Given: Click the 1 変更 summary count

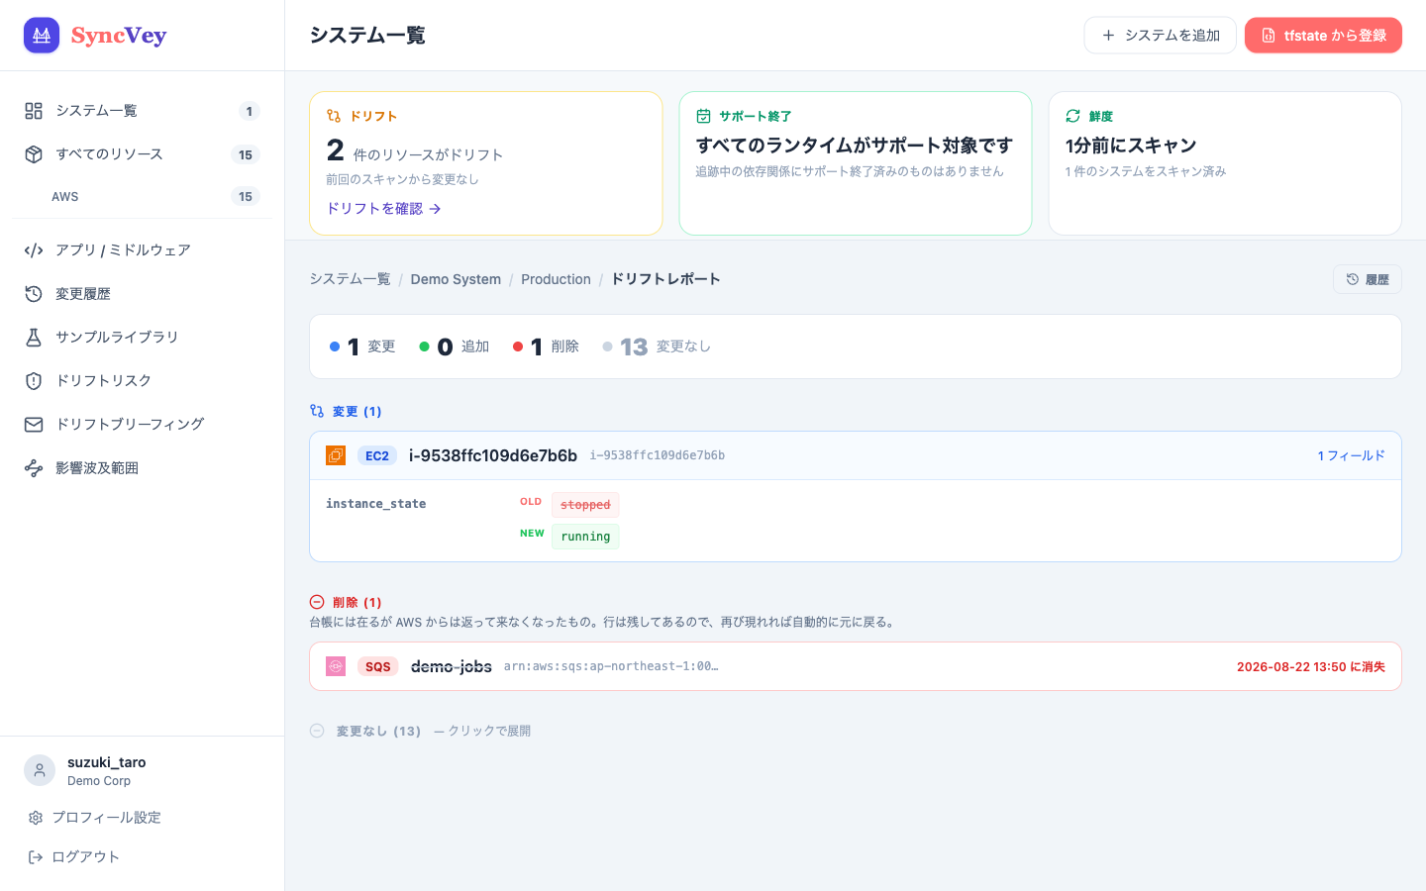Looking at the screenshot, I should [x=362, y=346].
